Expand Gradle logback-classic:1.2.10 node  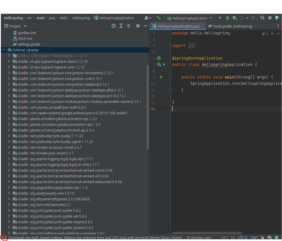(9, 61)
